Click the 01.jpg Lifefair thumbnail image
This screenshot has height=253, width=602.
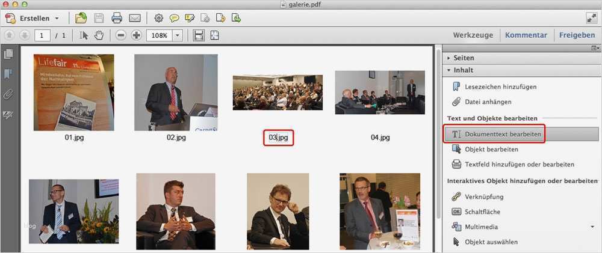73,93
